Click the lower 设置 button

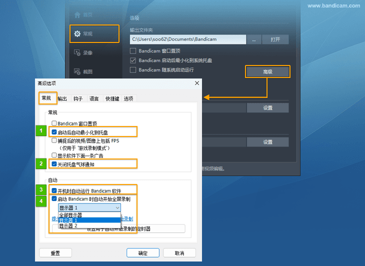[267, 142]
